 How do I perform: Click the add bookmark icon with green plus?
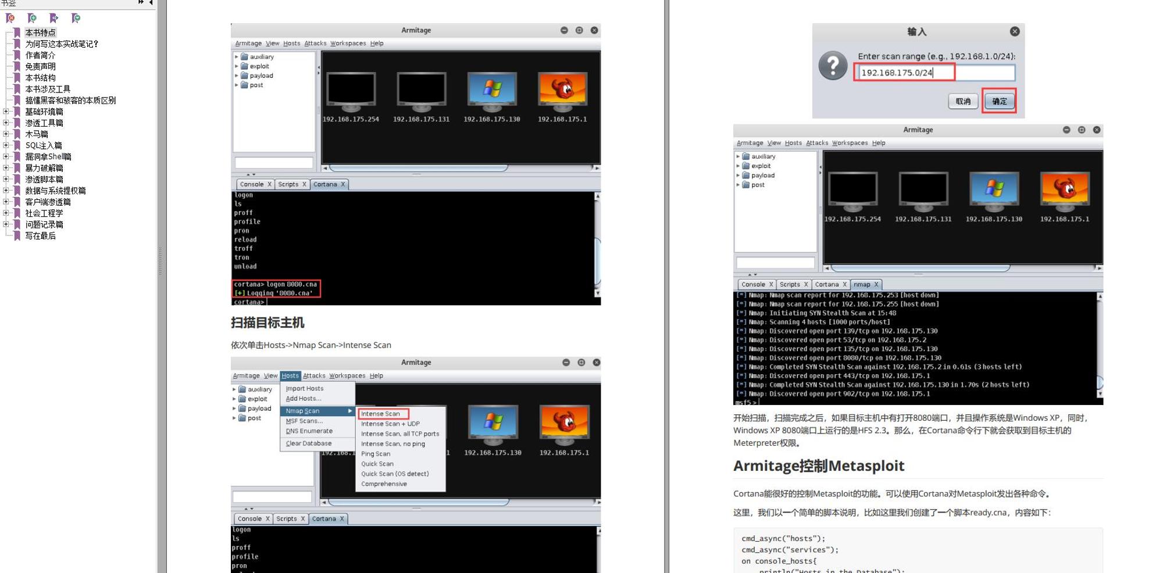pos(32,19)
